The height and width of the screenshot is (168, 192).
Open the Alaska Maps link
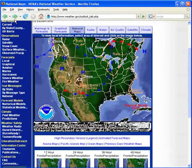[51, 144]
